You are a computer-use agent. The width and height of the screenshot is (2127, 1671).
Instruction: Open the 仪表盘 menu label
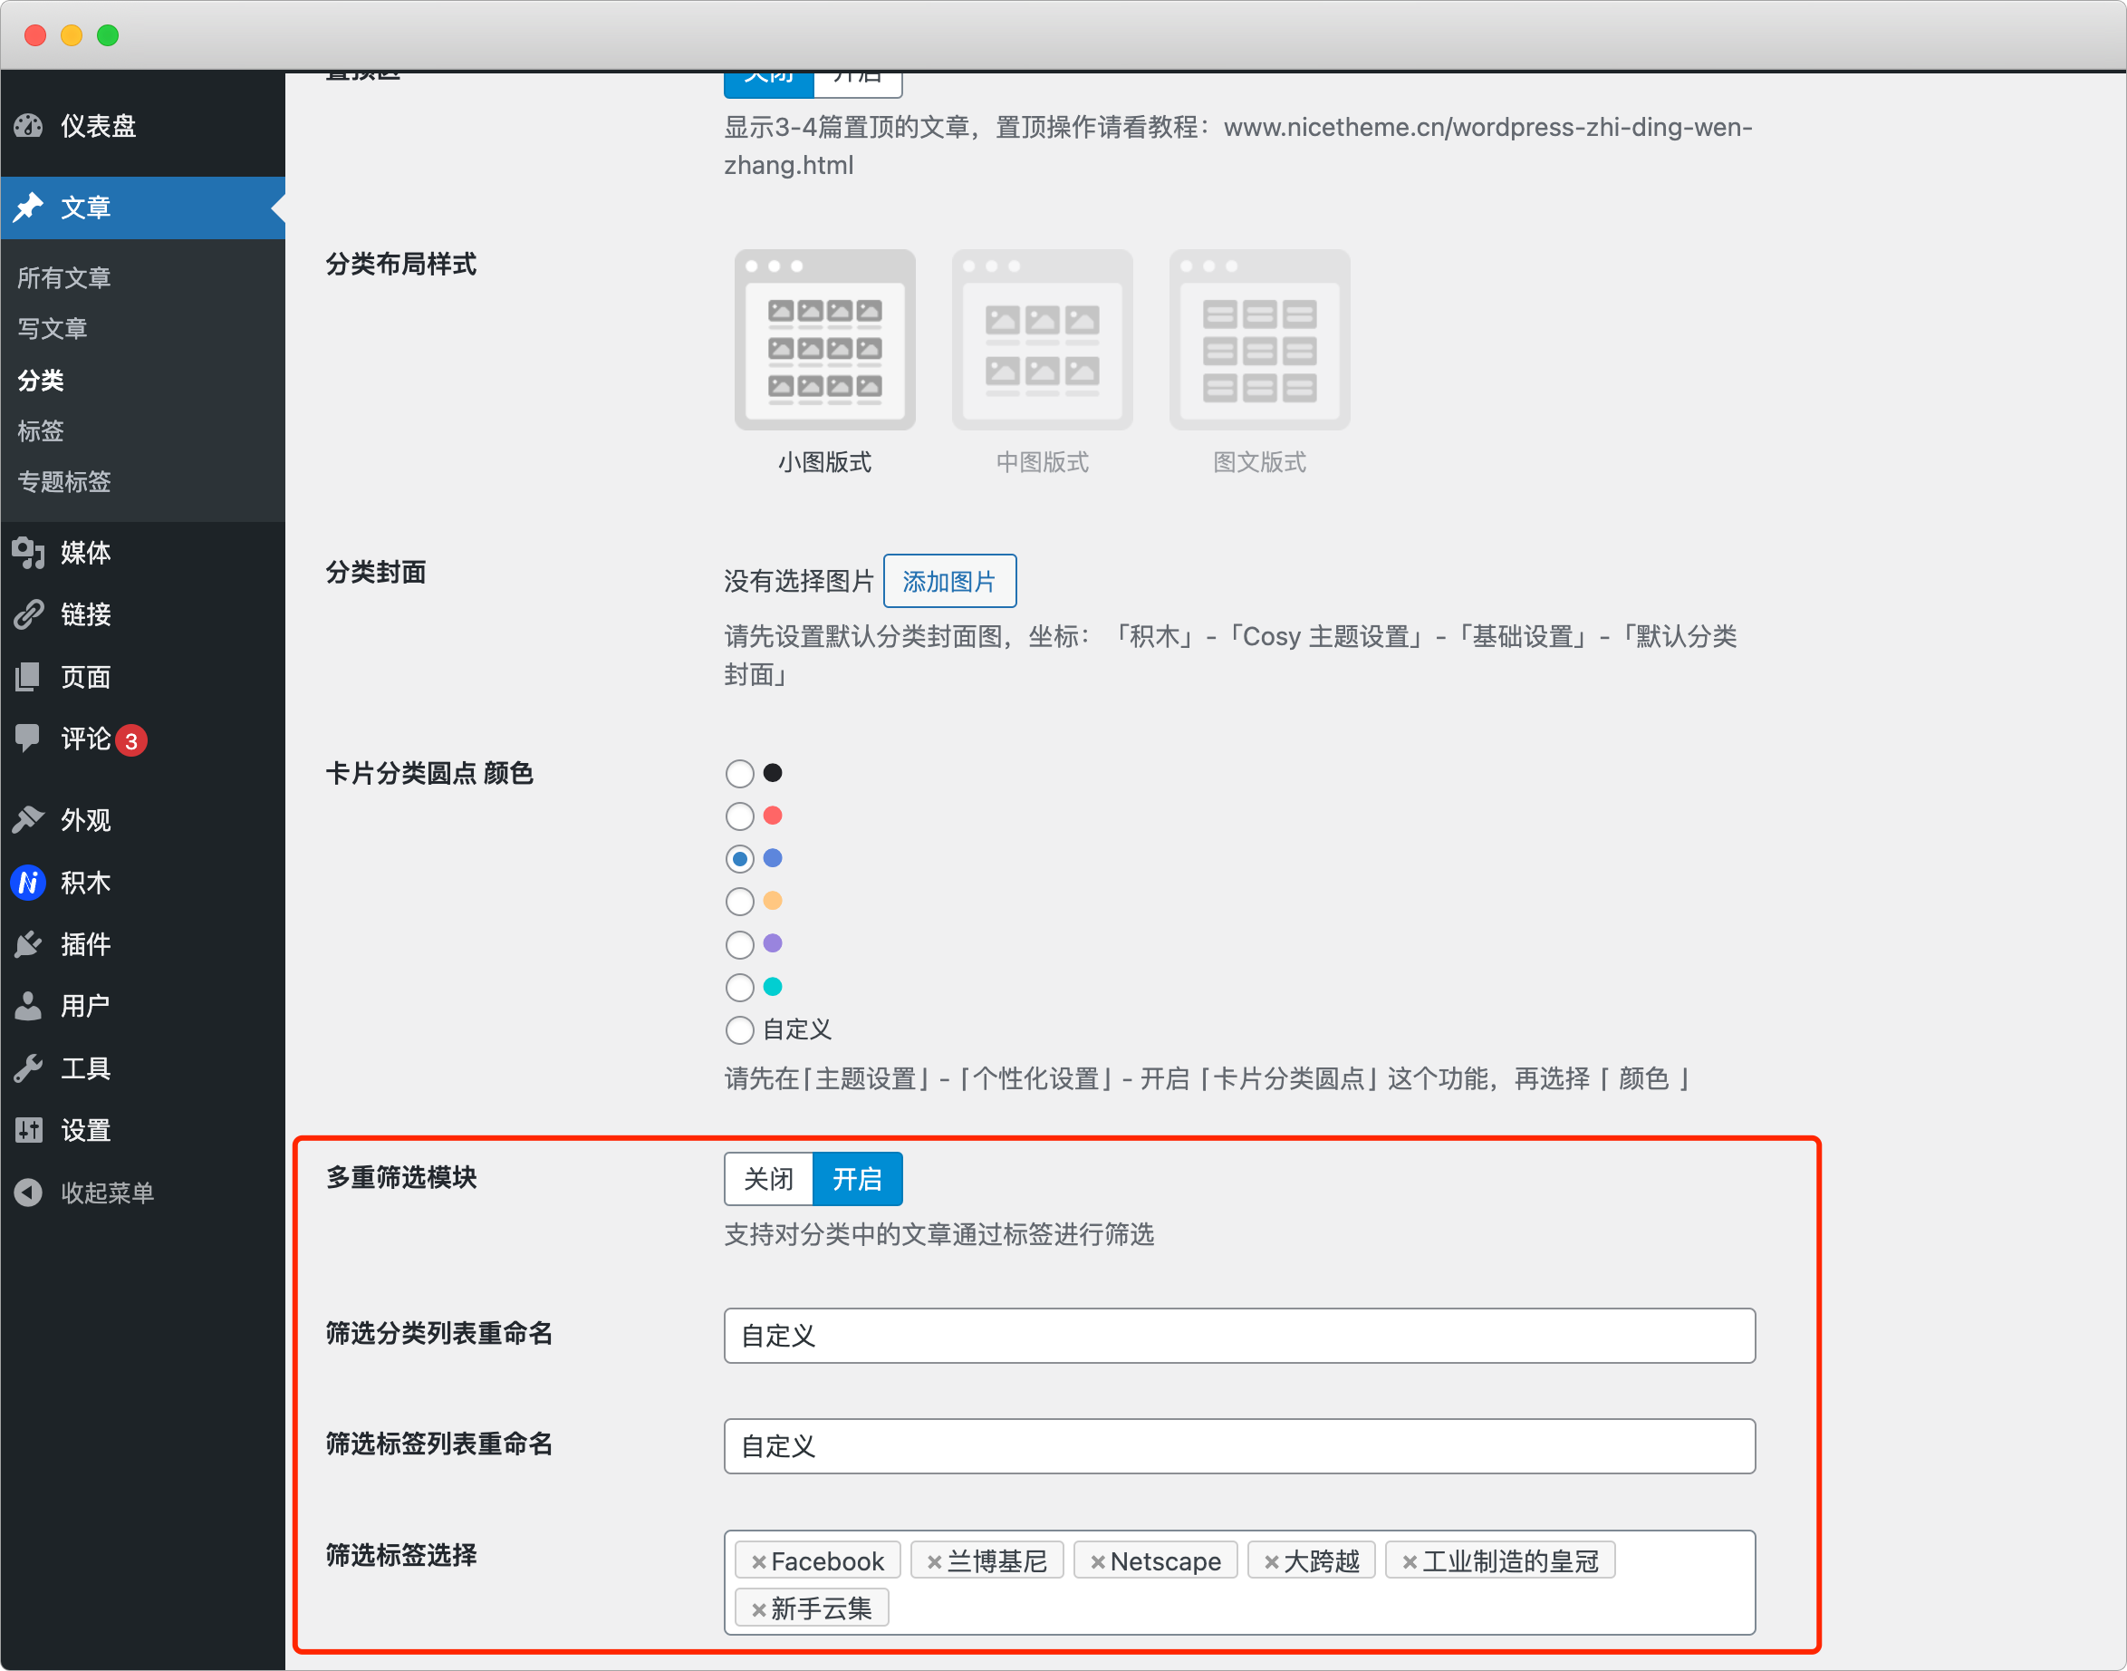[x=99, y=125]
